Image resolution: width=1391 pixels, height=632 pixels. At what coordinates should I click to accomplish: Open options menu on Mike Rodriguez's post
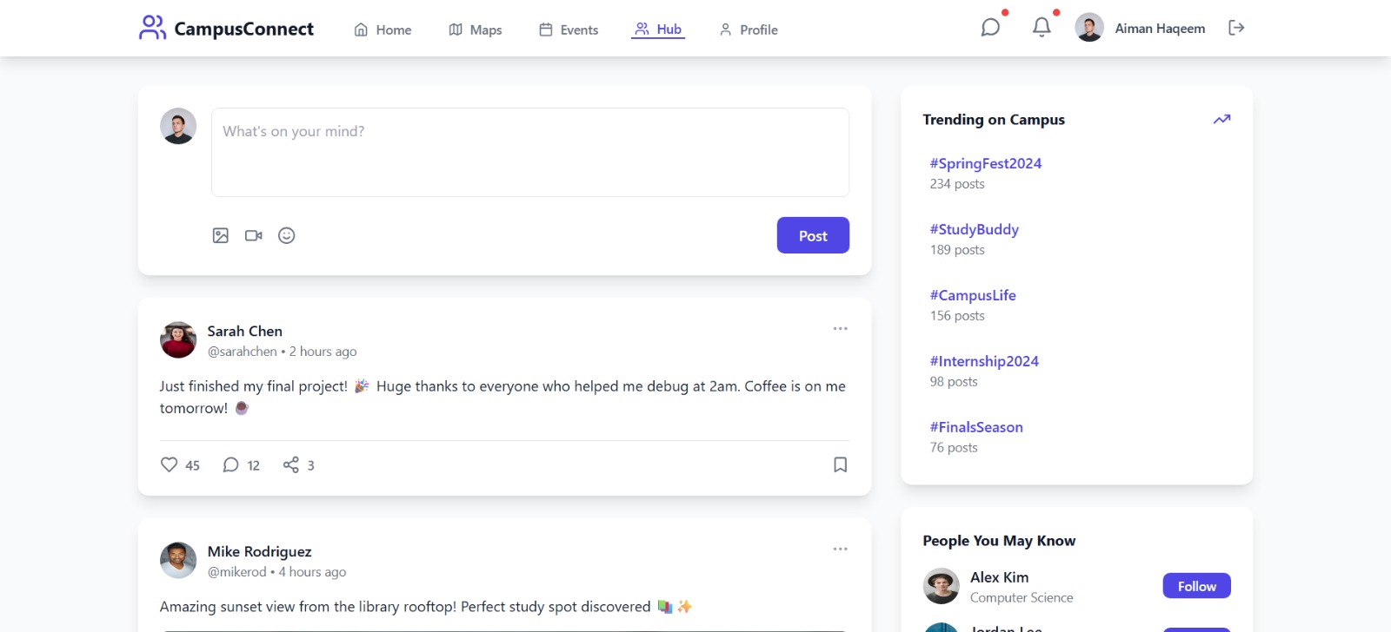840,550
